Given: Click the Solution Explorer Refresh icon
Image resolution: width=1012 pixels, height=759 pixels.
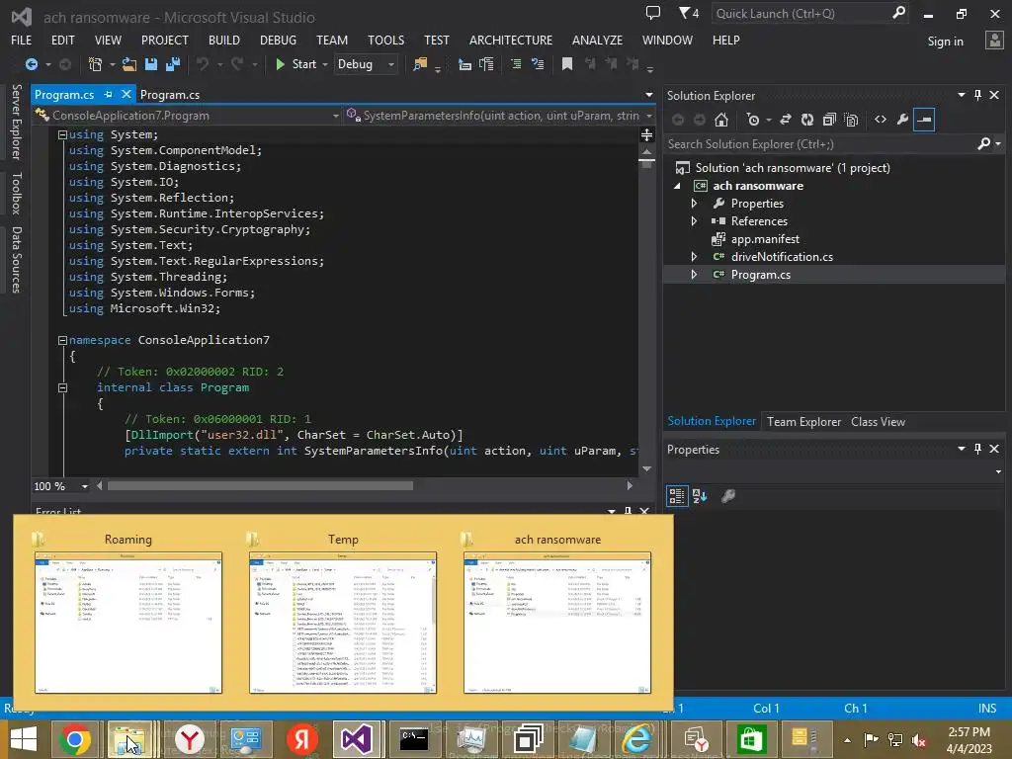Looking at the screenshot, I should 807,120.
